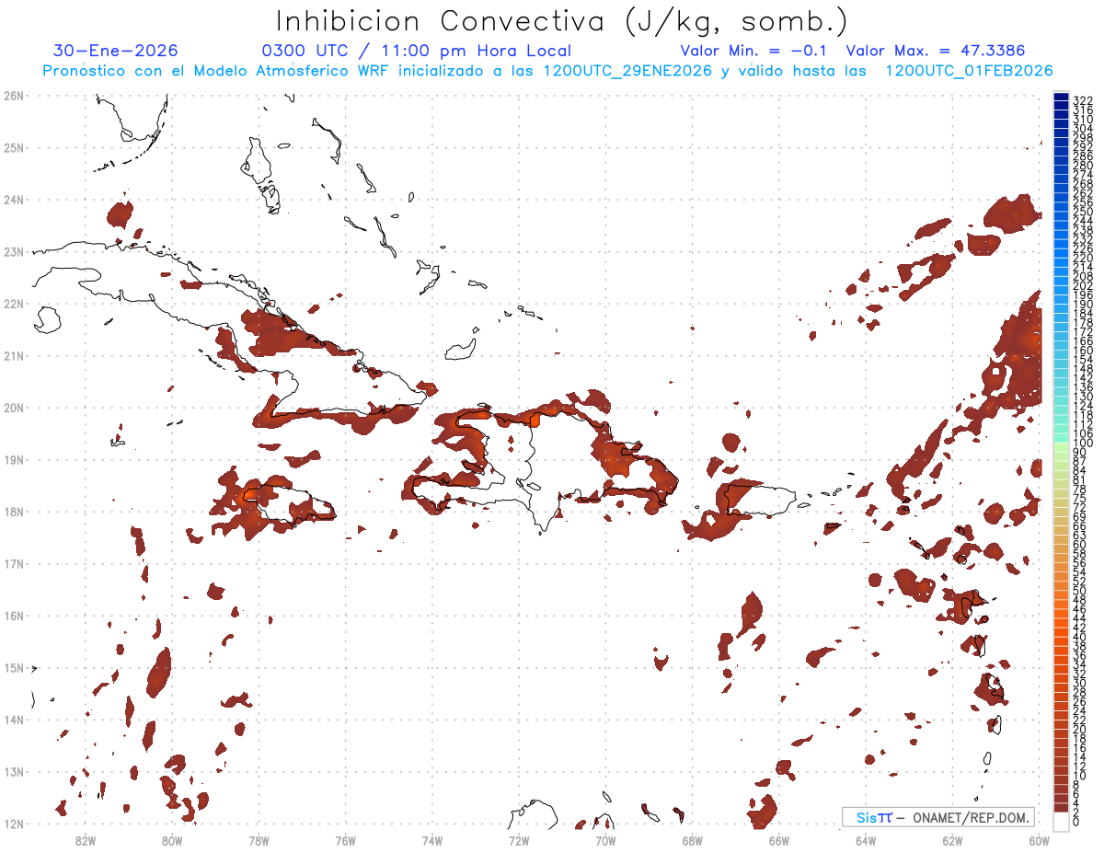Click the 74W longitude label
Screen dimensions: 1104x853
(x=432, y=840)
